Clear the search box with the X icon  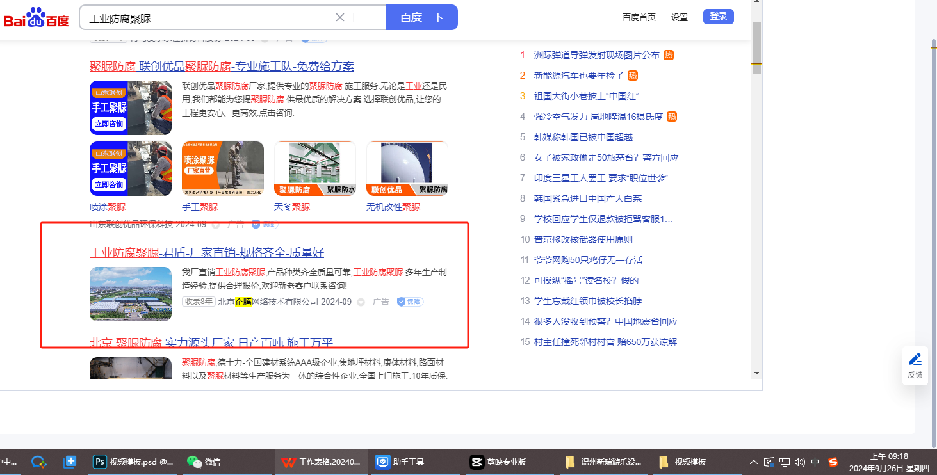tap(340, 17)
